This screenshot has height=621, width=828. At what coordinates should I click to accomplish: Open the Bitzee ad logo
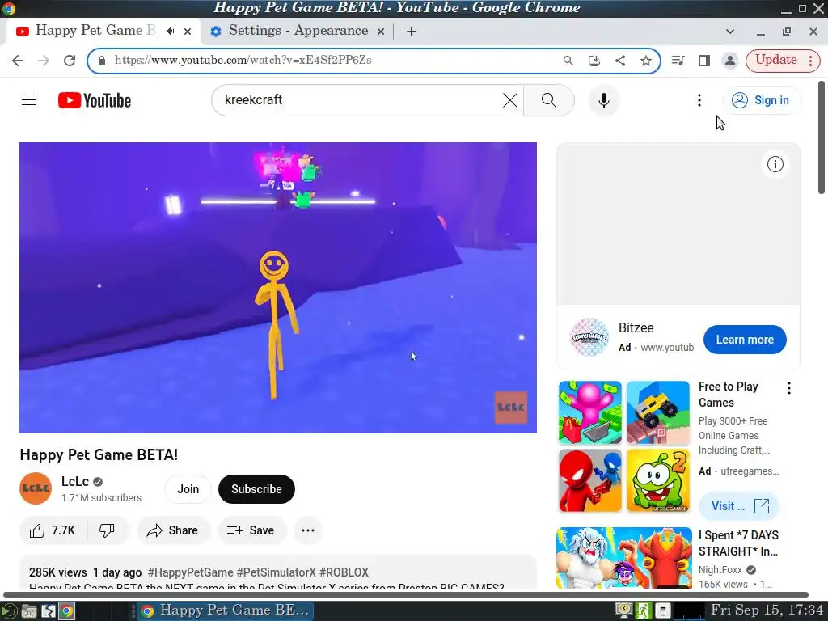coord(589,337)
